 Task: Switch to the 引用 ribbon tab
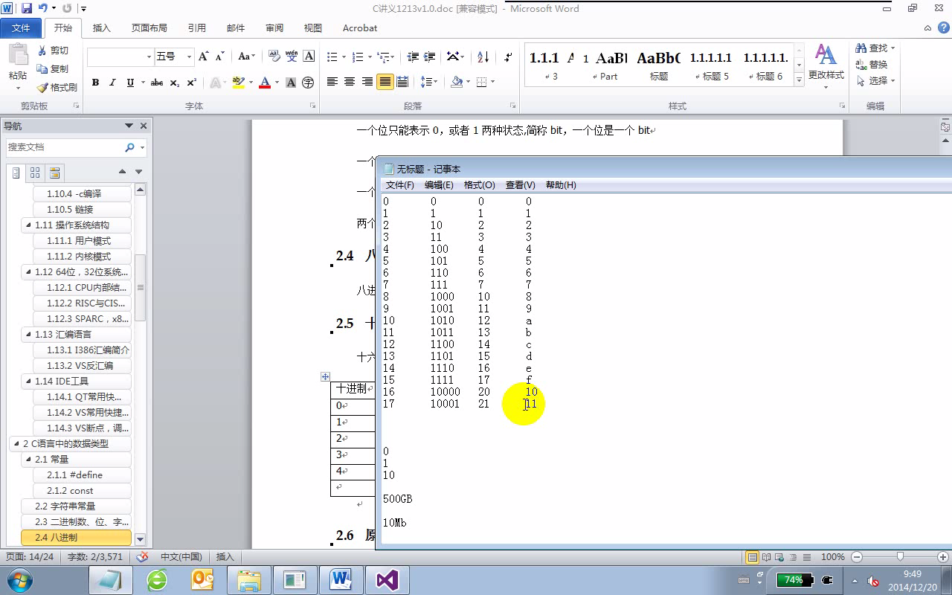[x=197, y=28]
